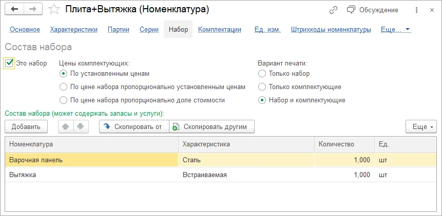Open Обсуждение discussion panel
This screenshot has width=442, height=216.
[x=372, y=10]
